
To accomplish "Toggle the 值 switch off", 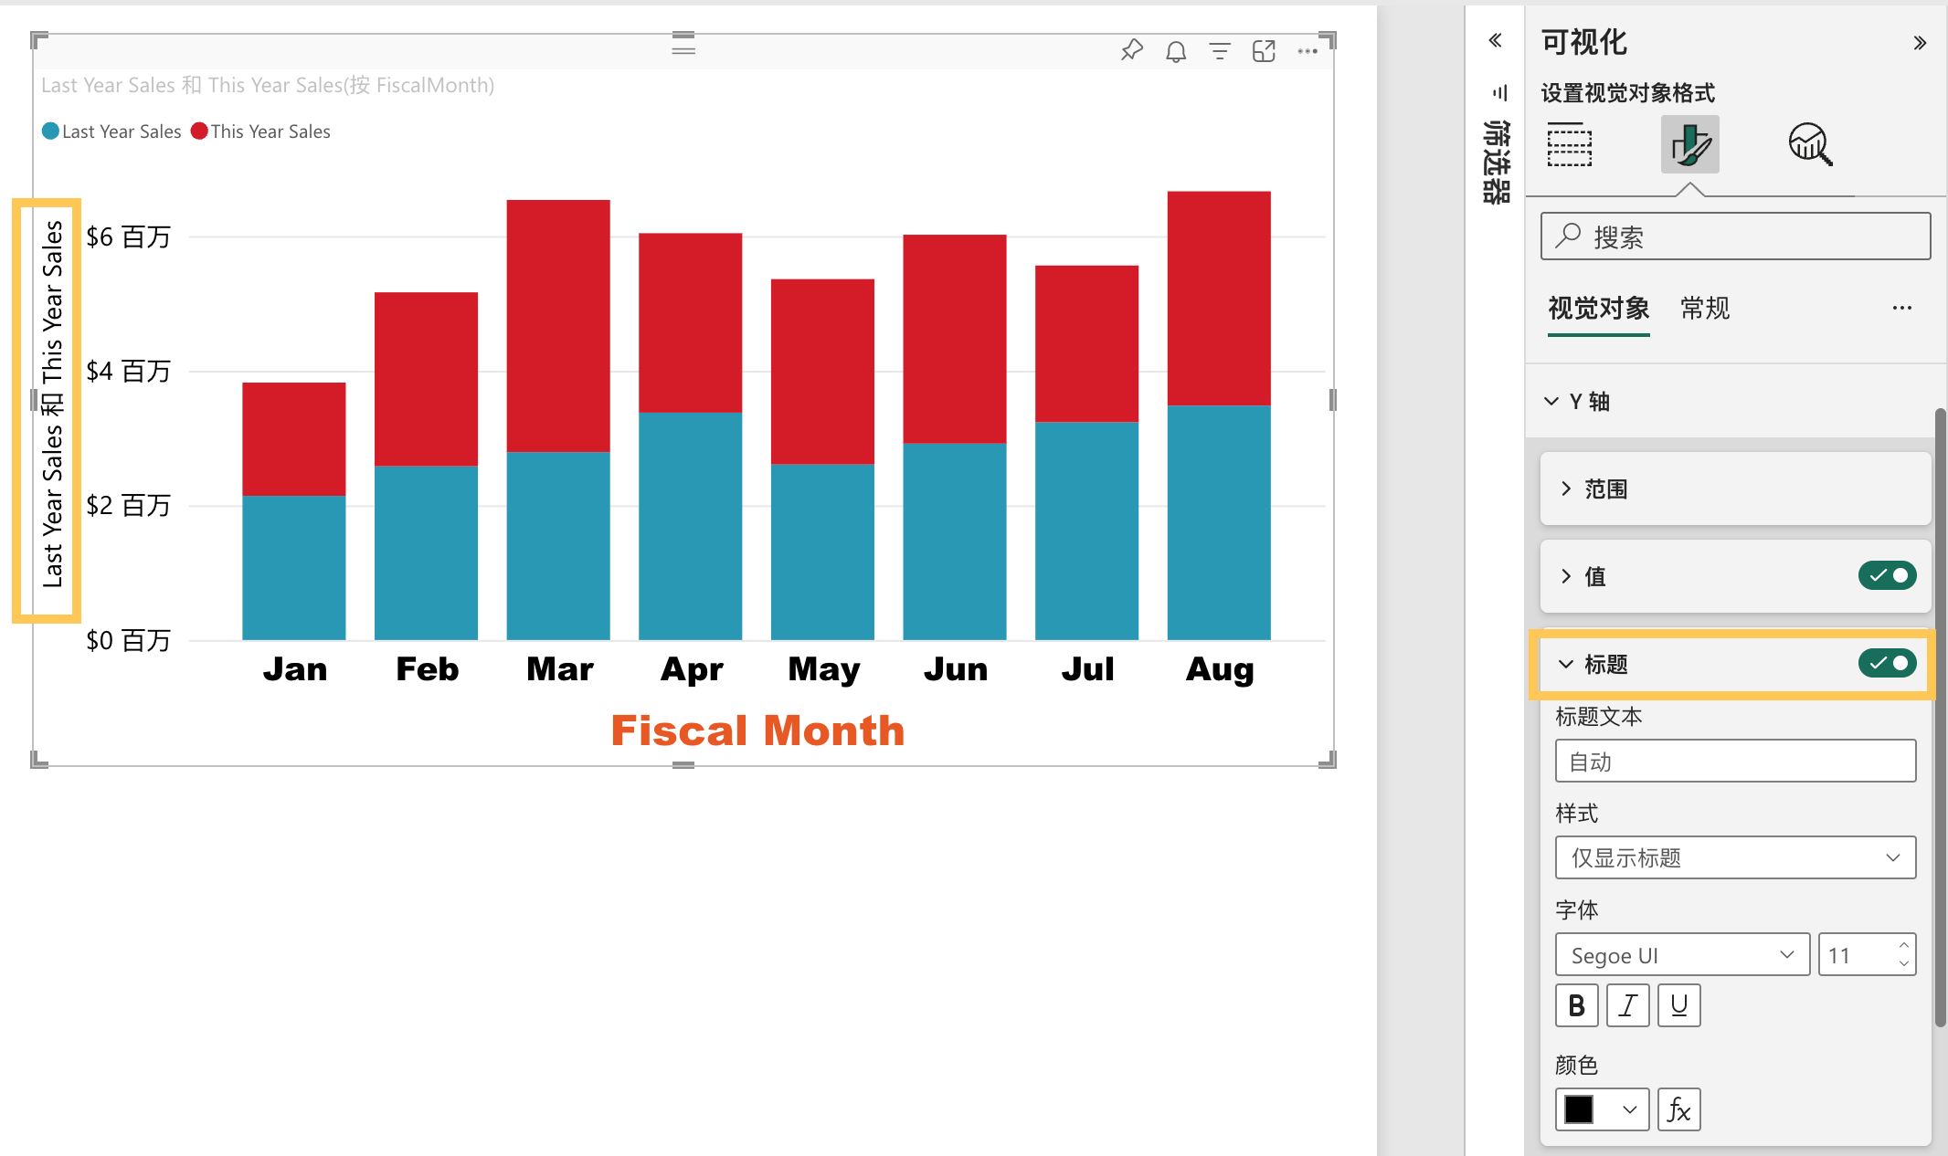I will click(1887, 575).
